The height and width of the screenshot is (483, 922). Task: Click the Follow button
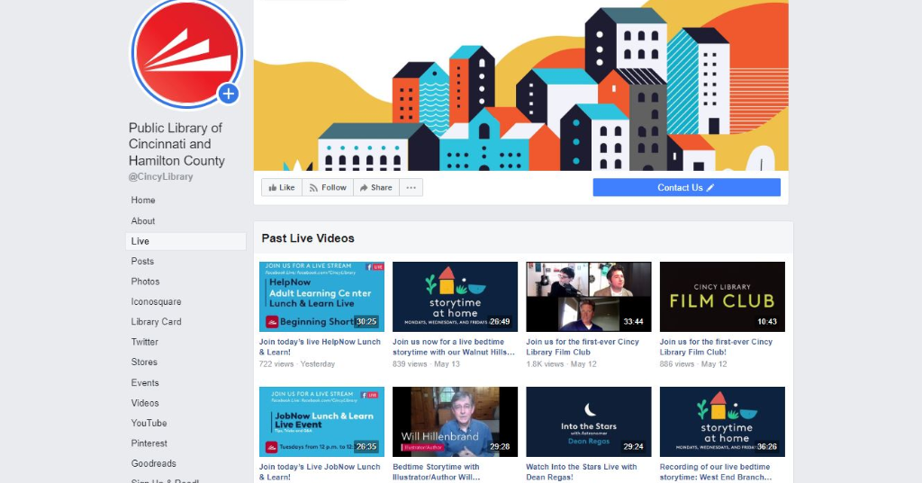click(328, 187)
